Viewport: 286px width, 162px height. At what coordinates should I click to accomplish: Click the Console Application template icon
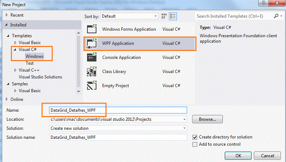[x=92, y=57]
